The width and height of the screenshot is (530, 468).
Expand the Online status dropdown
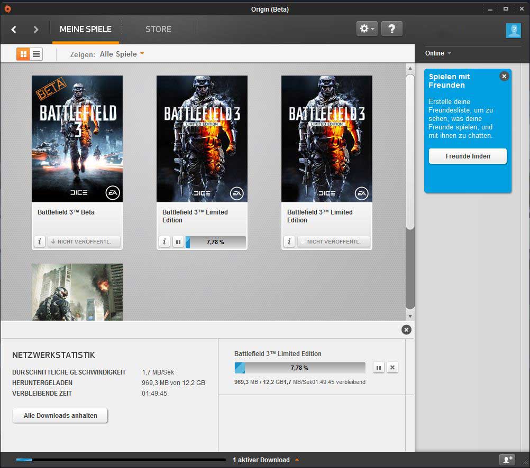coord(438,53)
